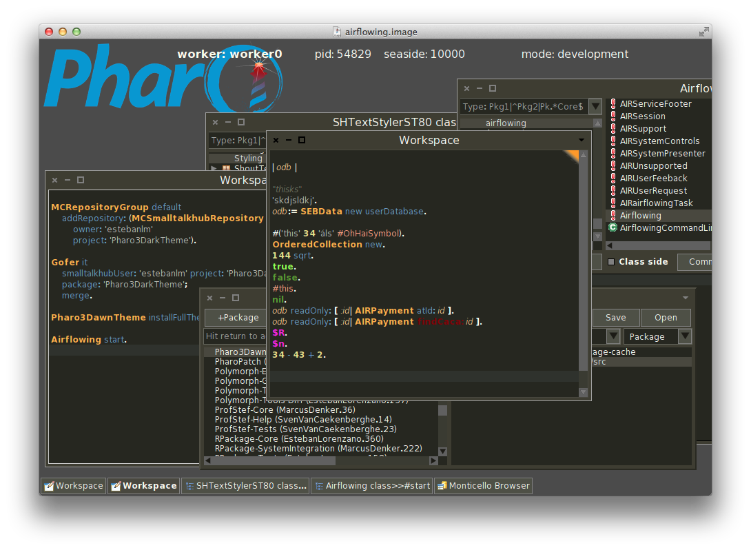Click the first Workspace taskbar icon

coord(72,486)
